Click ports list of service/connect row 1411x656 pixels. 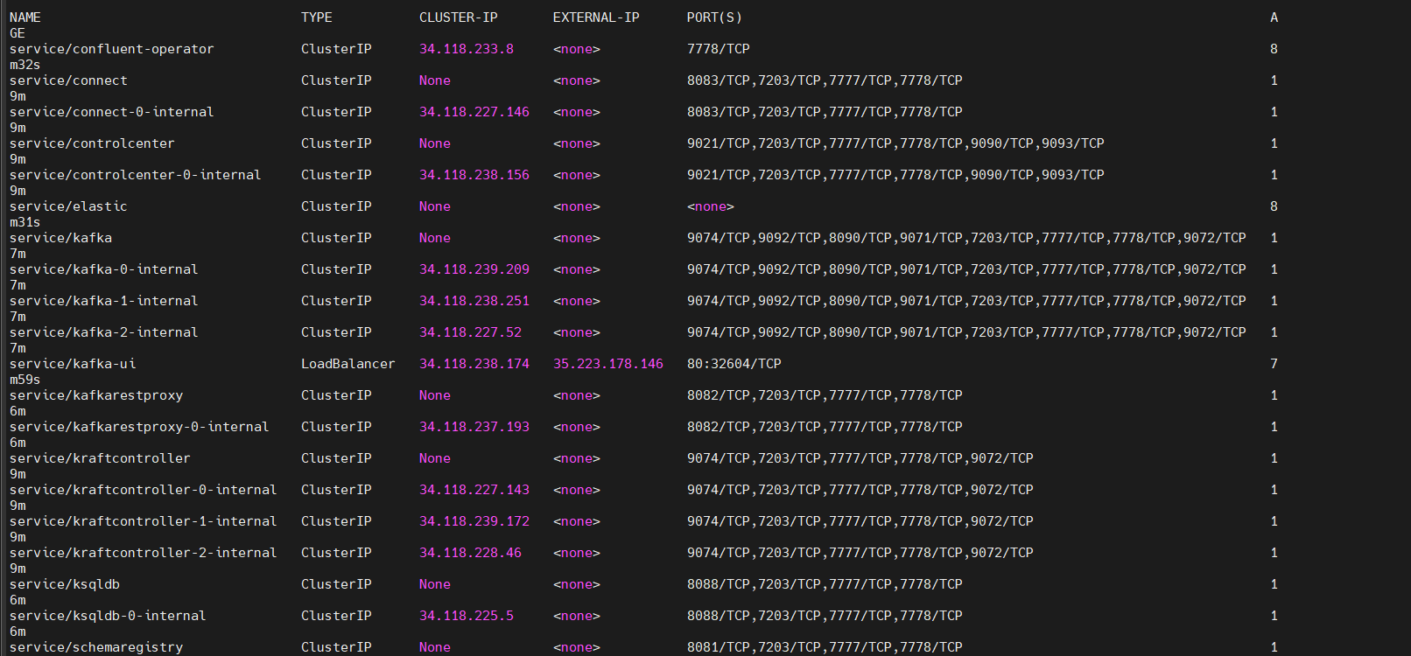click(x=825, y=80)
